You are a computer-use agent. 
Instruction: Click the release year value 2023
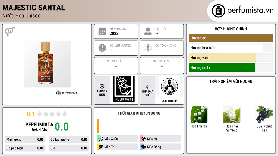114,33
